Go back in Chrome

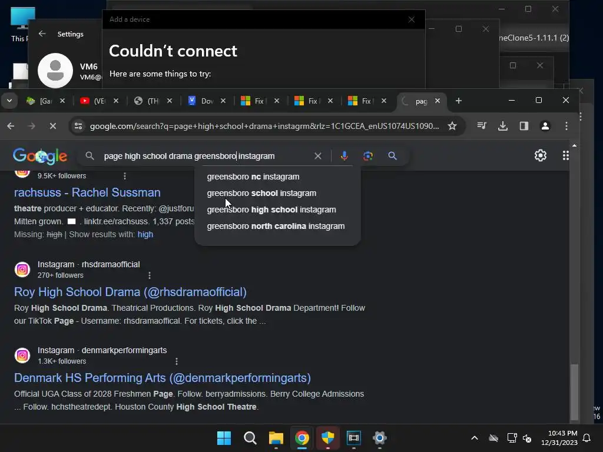pos(11,126)
